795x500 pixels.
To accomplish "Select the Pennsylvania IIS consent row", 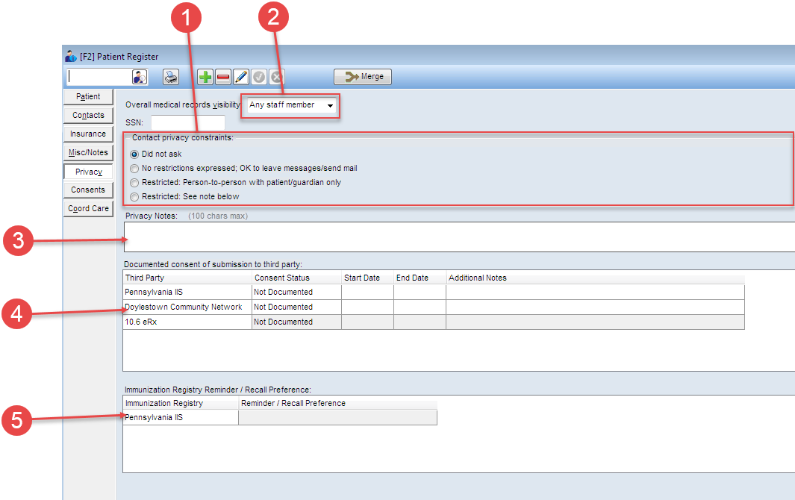I will pos(434,292).
